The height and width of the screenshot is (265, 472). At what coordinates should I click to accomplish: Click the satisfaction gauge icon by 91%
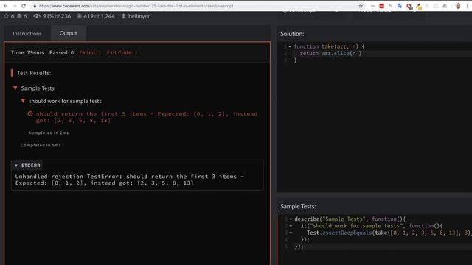(x=37, y=16)
